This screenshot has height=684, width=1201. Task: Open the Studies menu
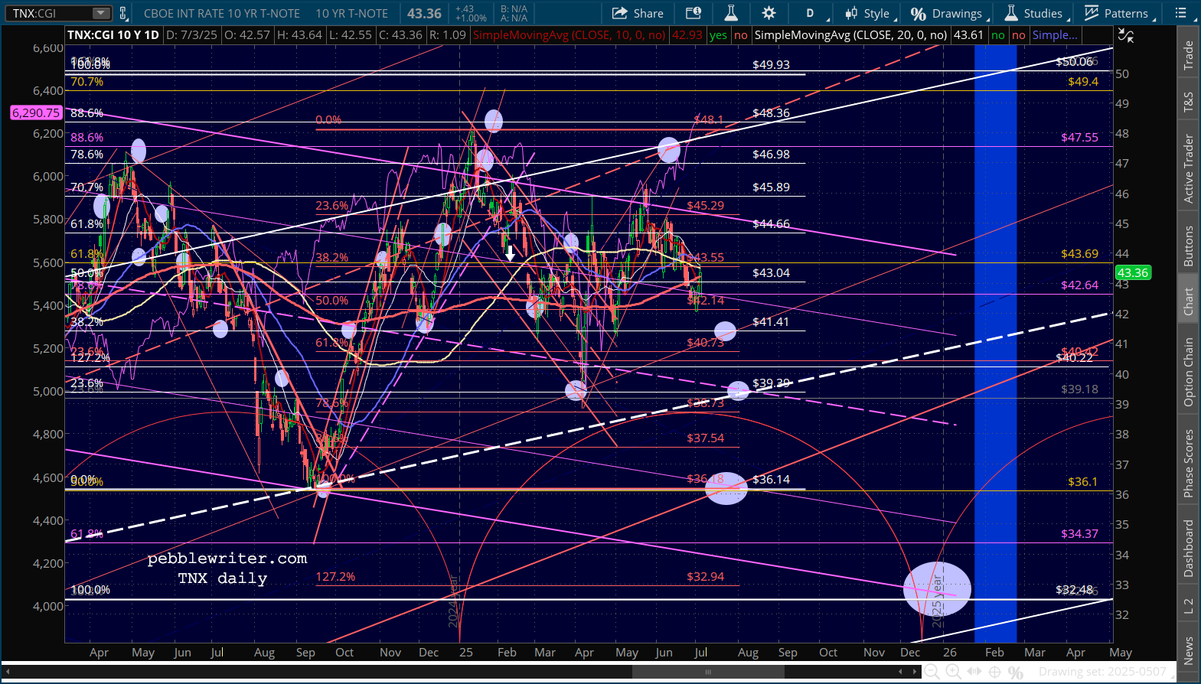(1033, 13)
